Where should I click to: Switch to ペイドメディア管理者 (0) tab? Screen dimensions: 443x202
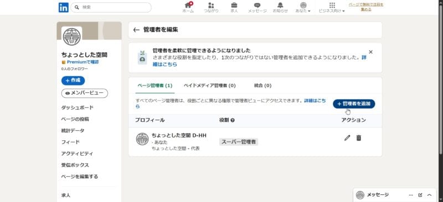[x=209, y=86]
